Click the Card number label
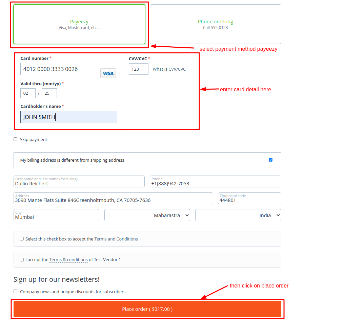The height and width of the screenshot is (322, 344). [35, 59]
